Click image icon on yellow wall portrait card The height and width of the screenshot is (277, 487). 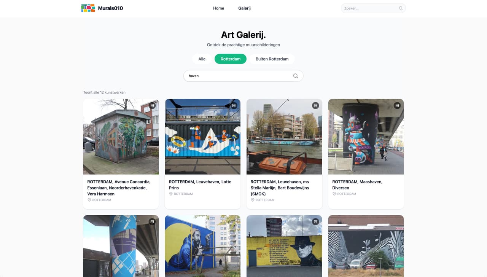pos(315,221)
